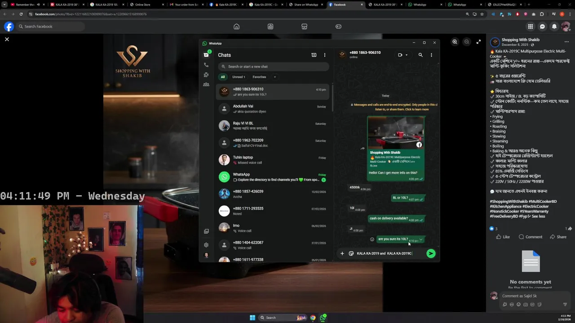575x323 pixels.
Task: Start a video call in chat header
Action: (400, 55)
